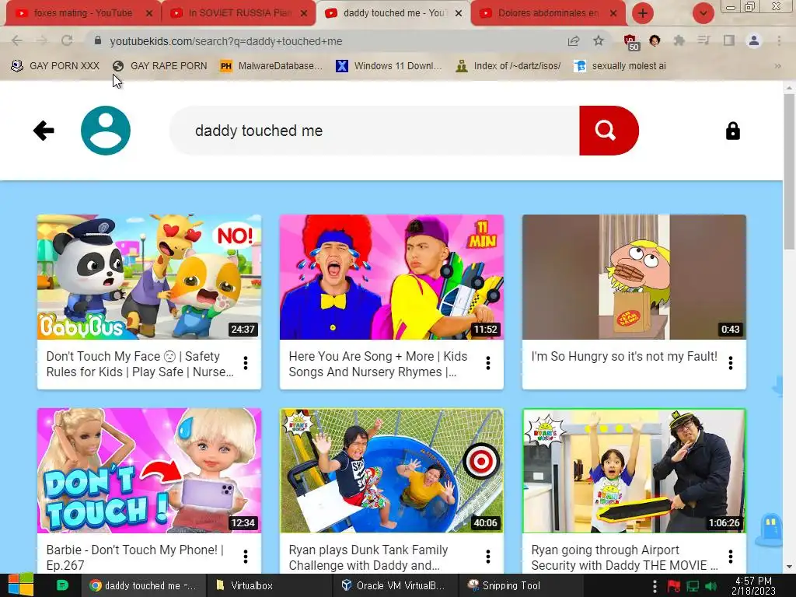The image size is (796, 597).
Task: Play the Barbie Don't Touch thumbnail
Action: point(149,471)
